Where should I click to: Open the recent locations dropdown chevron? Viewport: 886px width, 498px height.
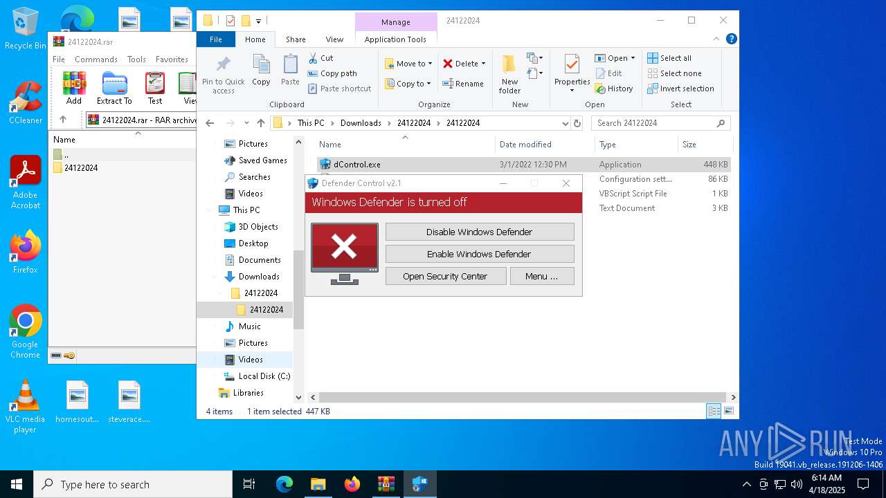pyautogui.click(x=246, y=123)
